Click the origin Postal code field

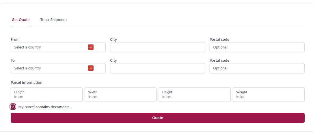tap(257, 47)
